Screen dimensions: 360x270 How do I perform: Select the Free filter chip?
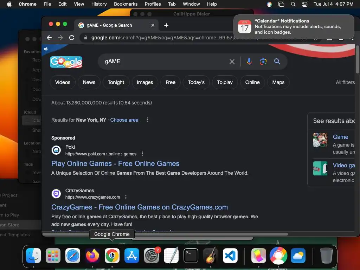click(171, 82)
